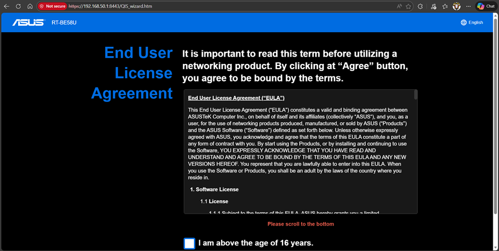
Task: Click the globe icon beside English
Action: (464, 22)
